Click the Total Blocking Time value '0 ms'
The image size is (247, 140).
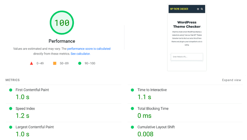tap(144, 116)
